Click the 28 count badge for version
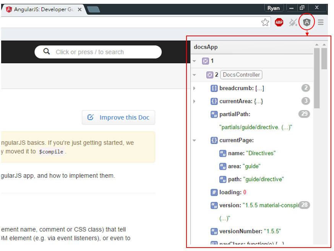334x251 pixels. tap(304, 205)
